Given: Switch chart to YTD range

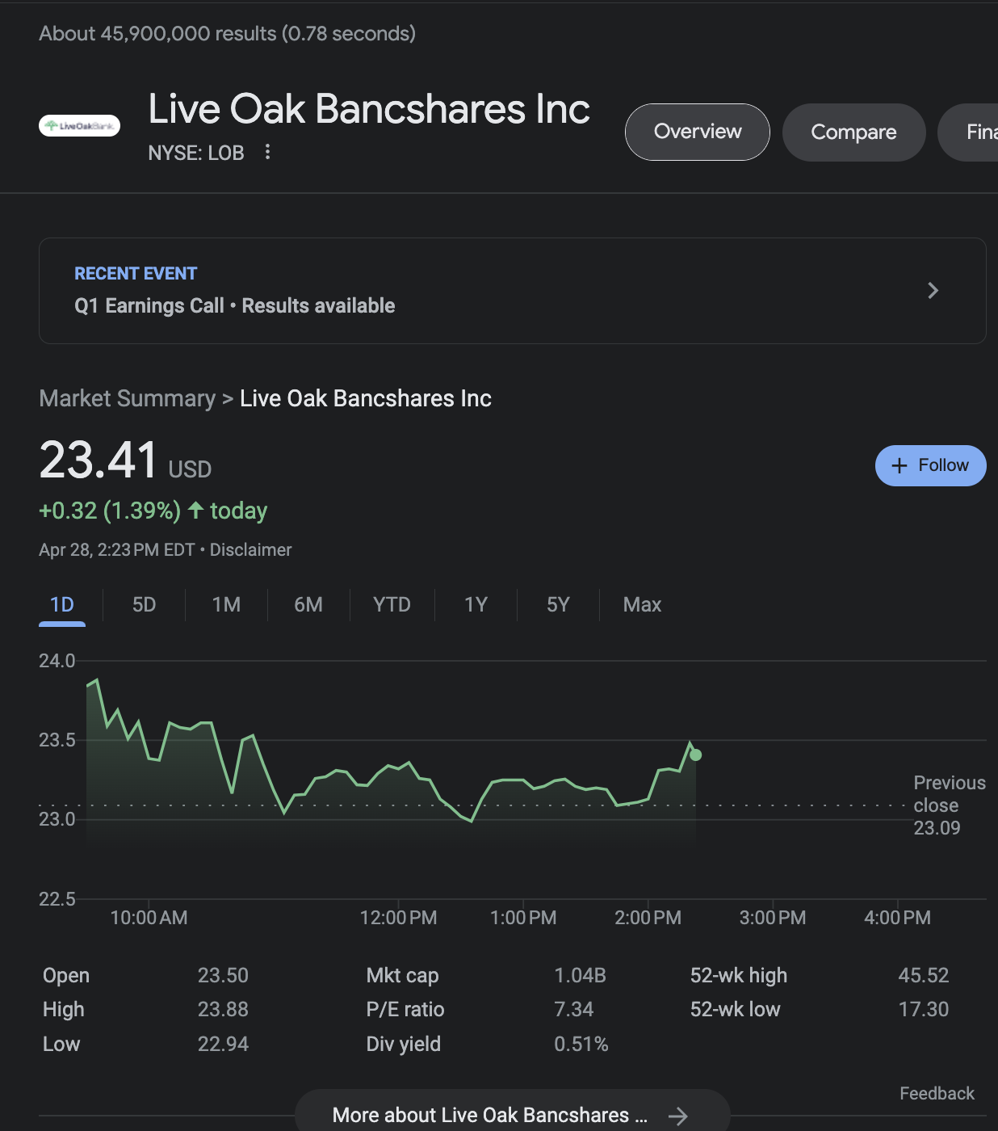Looking at the screenshot, I should click(392, 605).
